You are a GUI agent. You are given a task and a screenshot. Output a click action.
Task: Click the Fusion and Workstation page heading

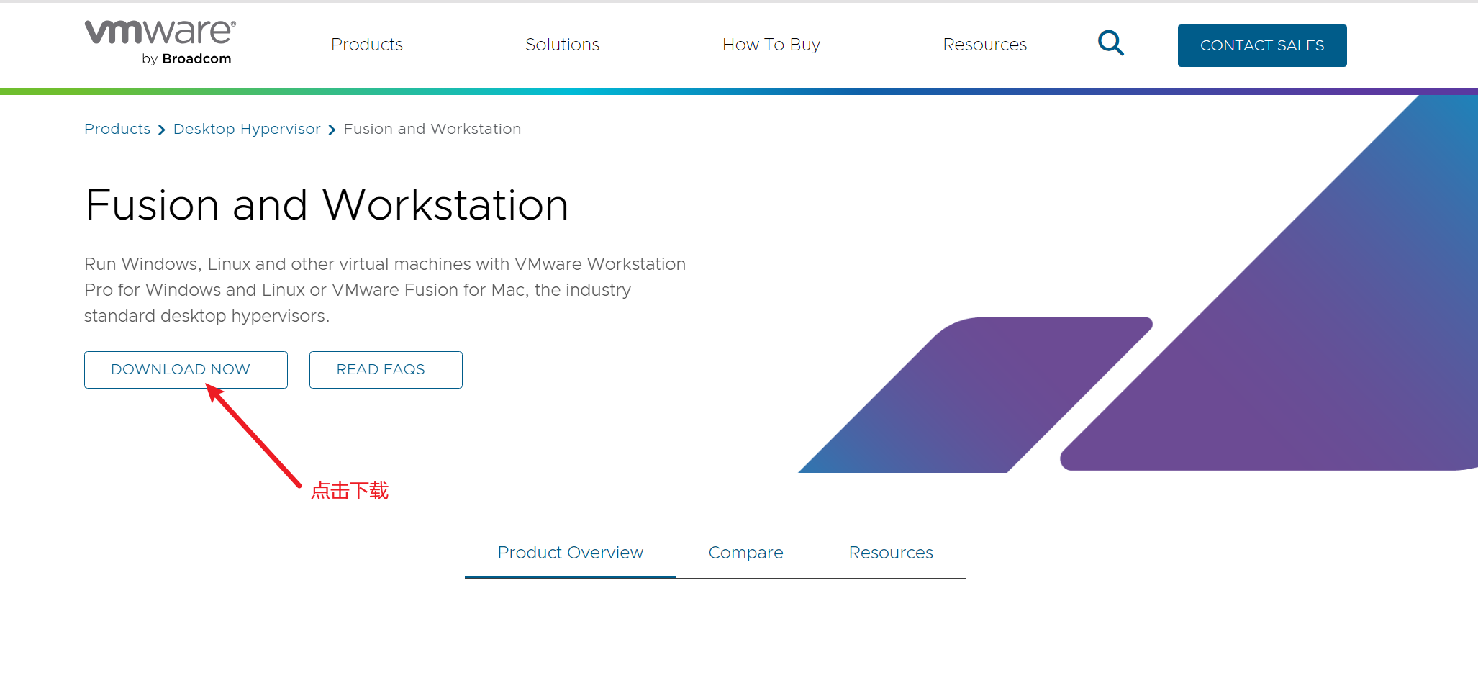click(327, 205)
